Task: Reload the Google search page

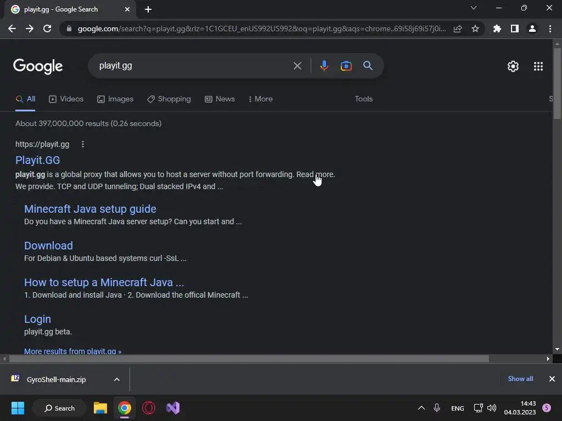Action: click(x=47, y=29)
